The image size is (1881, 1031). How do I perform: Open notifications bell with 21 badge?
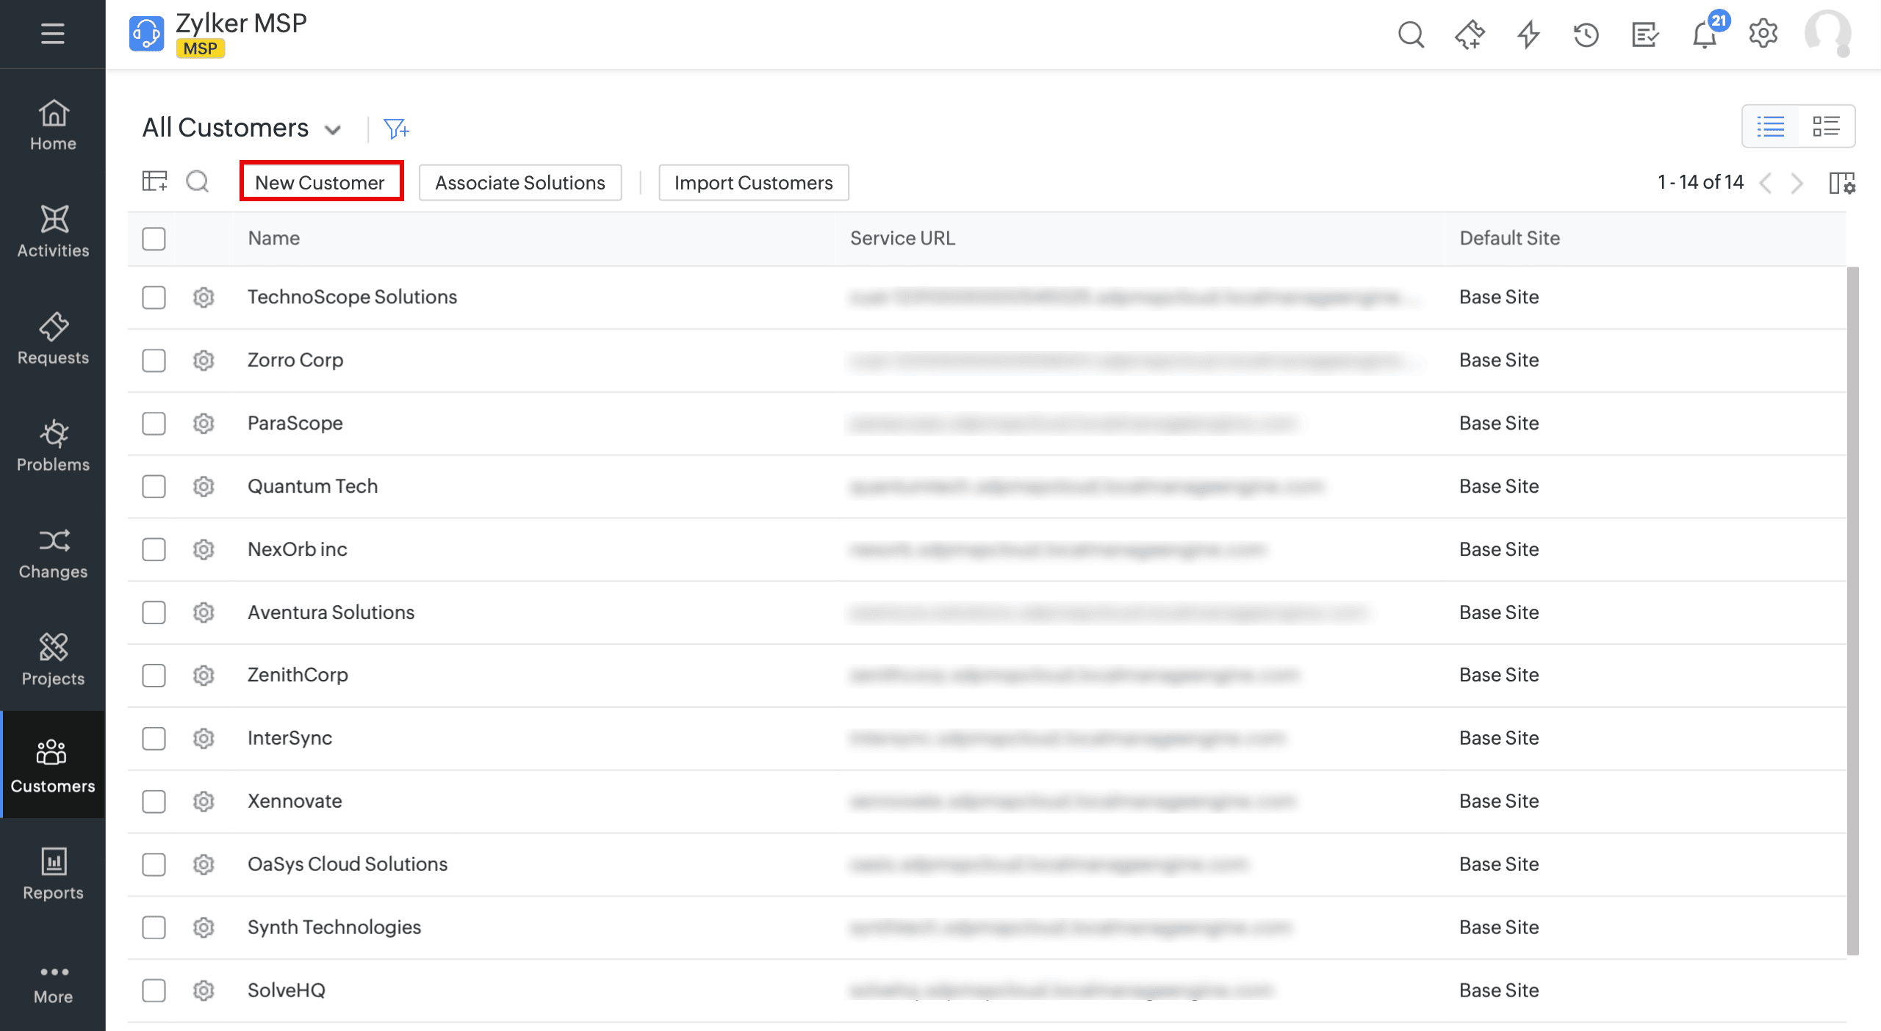[1705, 35]
